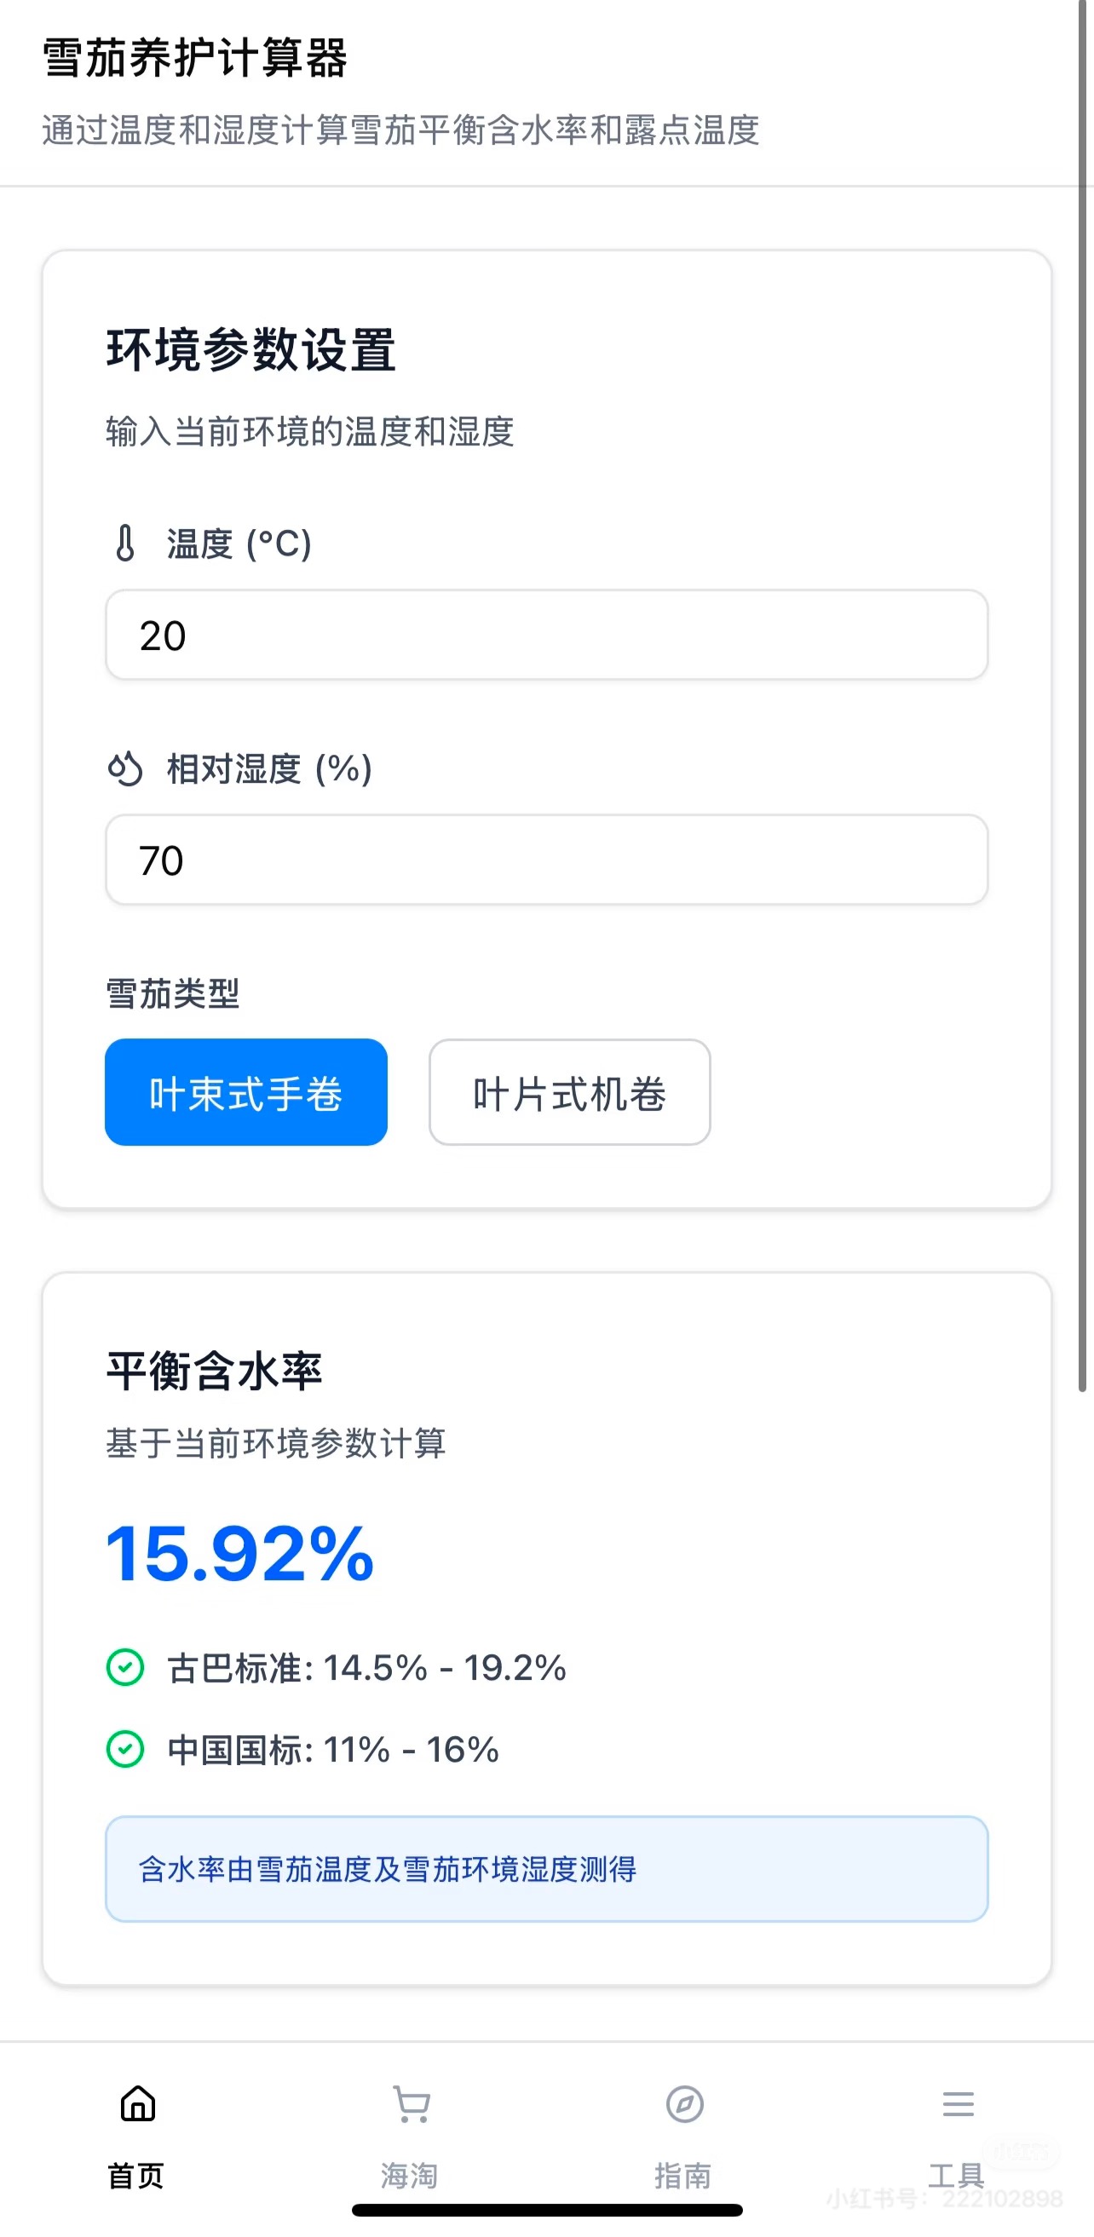Screen dimensions: 1094x2237
Task: Click the green check beside Cuban standard
Action: (125, 1667)
